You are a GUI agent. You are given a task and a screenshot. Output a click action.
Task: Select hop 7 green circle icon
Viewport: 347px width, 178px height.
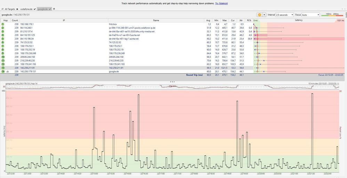click(x=3, y=46)
